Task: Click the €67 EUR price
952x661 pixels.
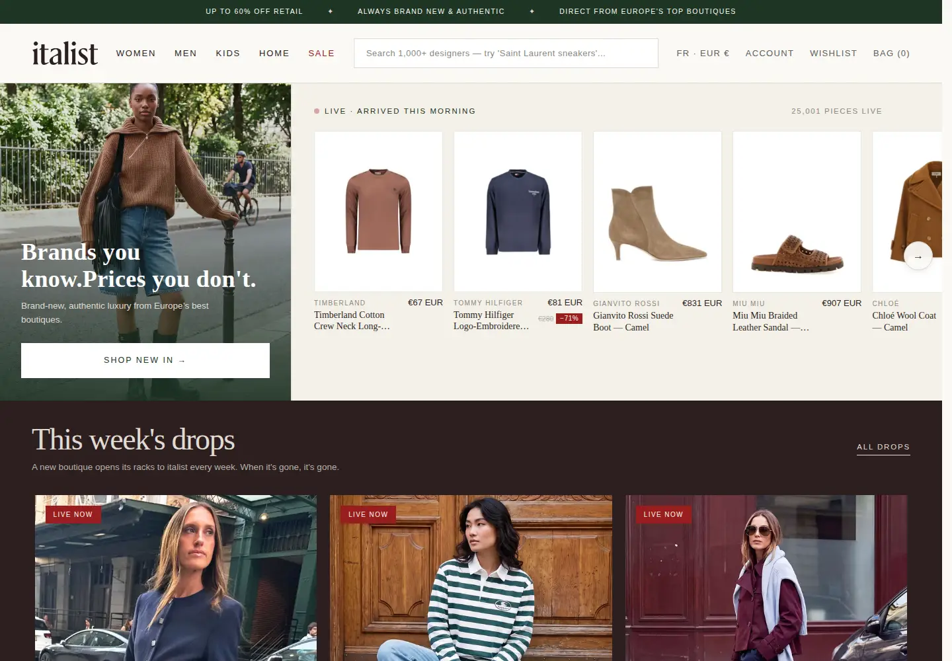Action: (x=425, y=303)
